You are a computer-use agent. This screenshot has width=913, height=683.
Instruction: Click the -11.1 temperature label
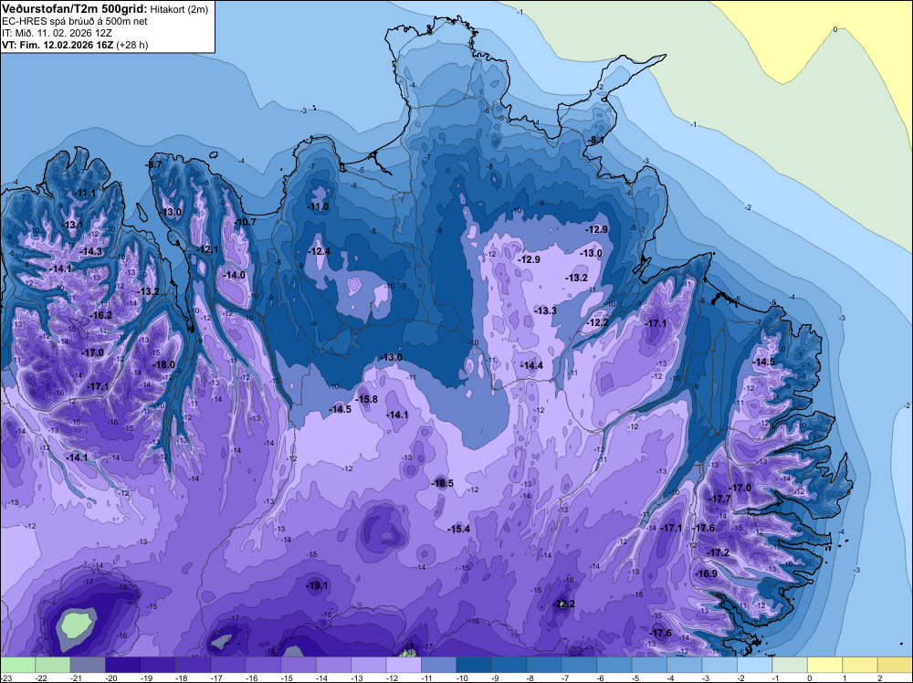(x=85, y=193)
